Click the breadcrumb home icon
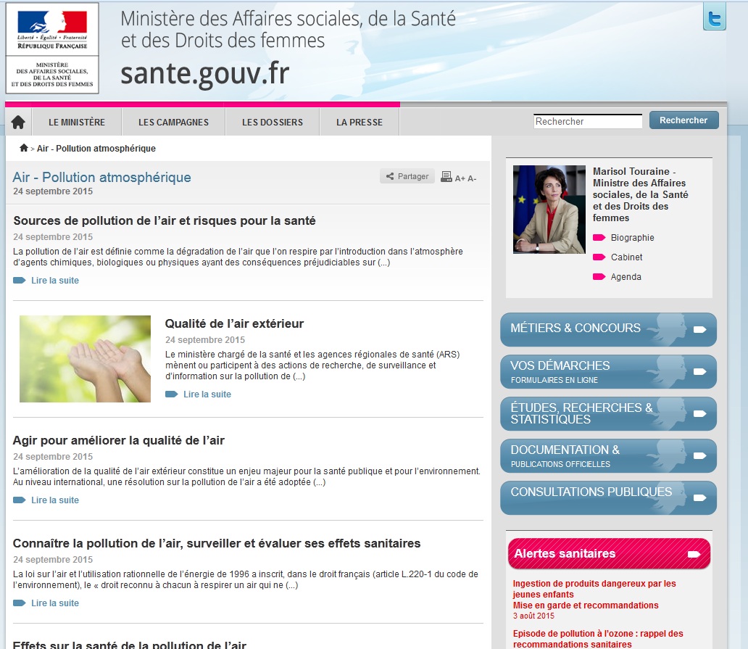 click(24, 149)
